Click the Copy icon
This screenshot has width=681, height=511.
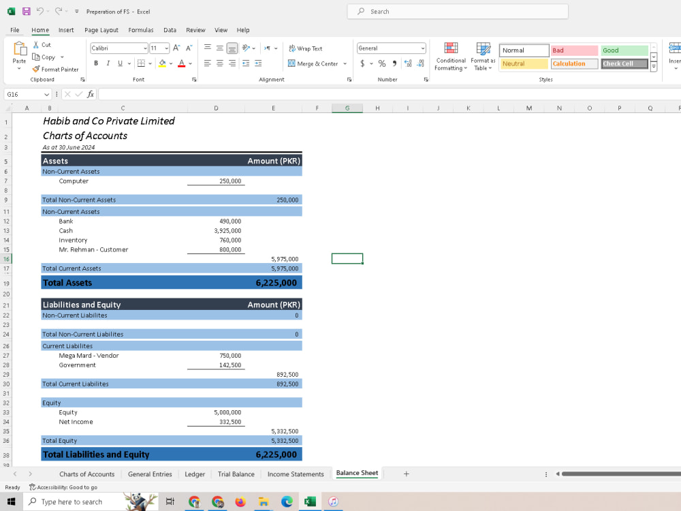point(36,57)
